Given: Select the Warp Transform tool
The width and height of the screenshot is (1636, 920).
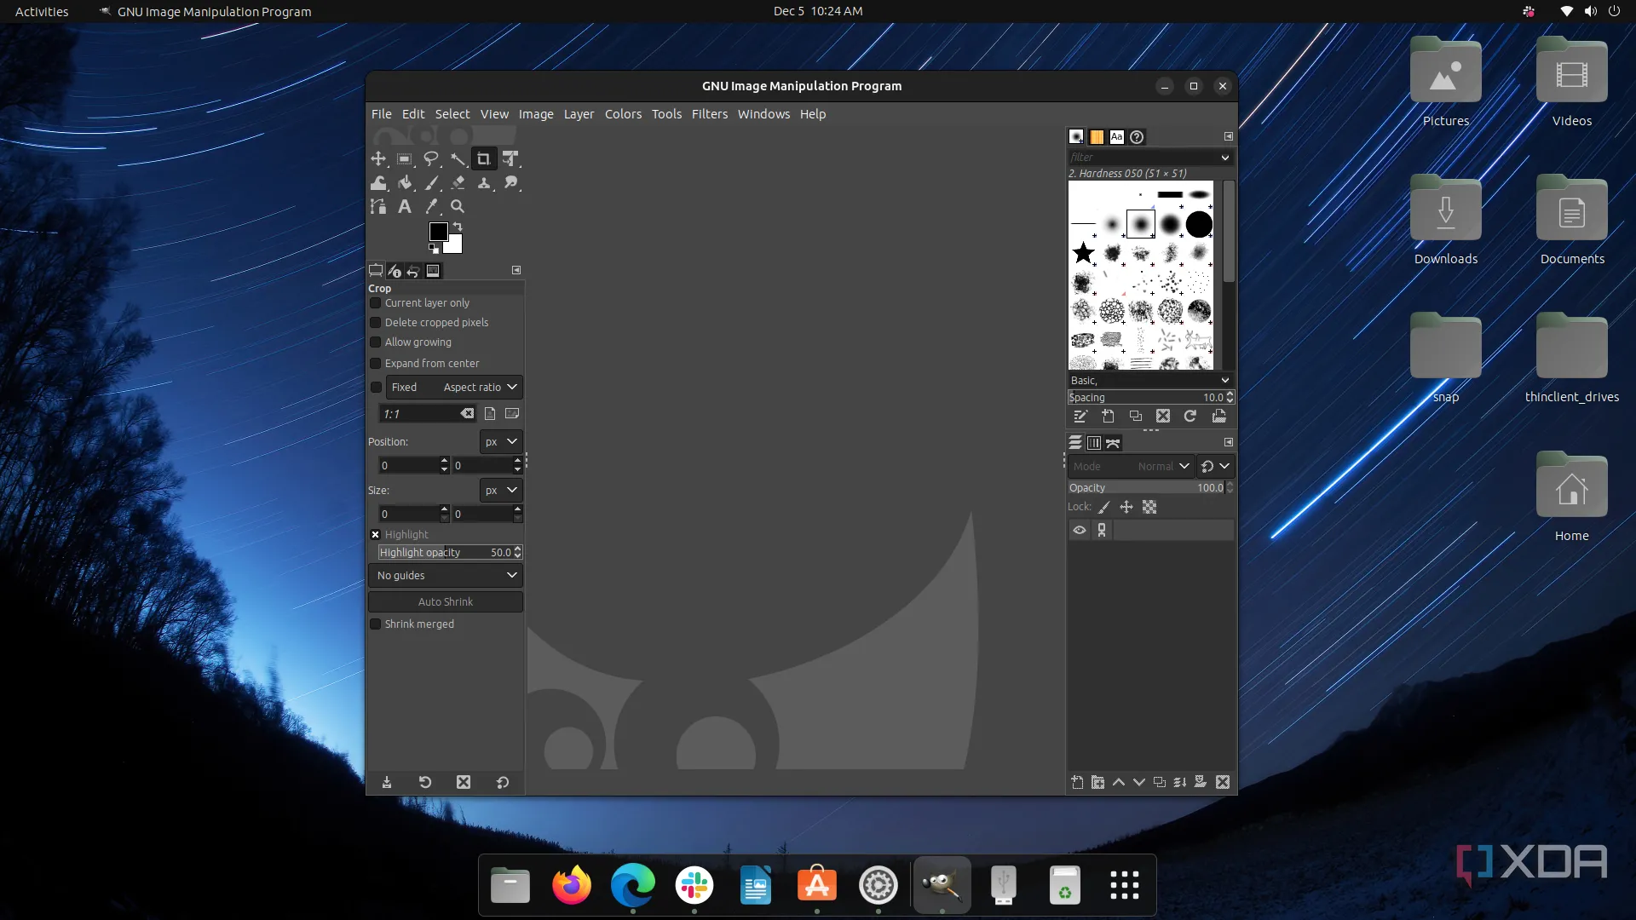Looking at the screenshot, I should click(378, 183).
